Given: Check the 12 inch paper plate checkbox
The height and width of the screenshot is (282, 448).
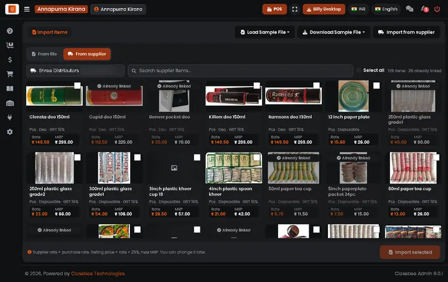Looking at the screenshot, I should click(376, 85).
